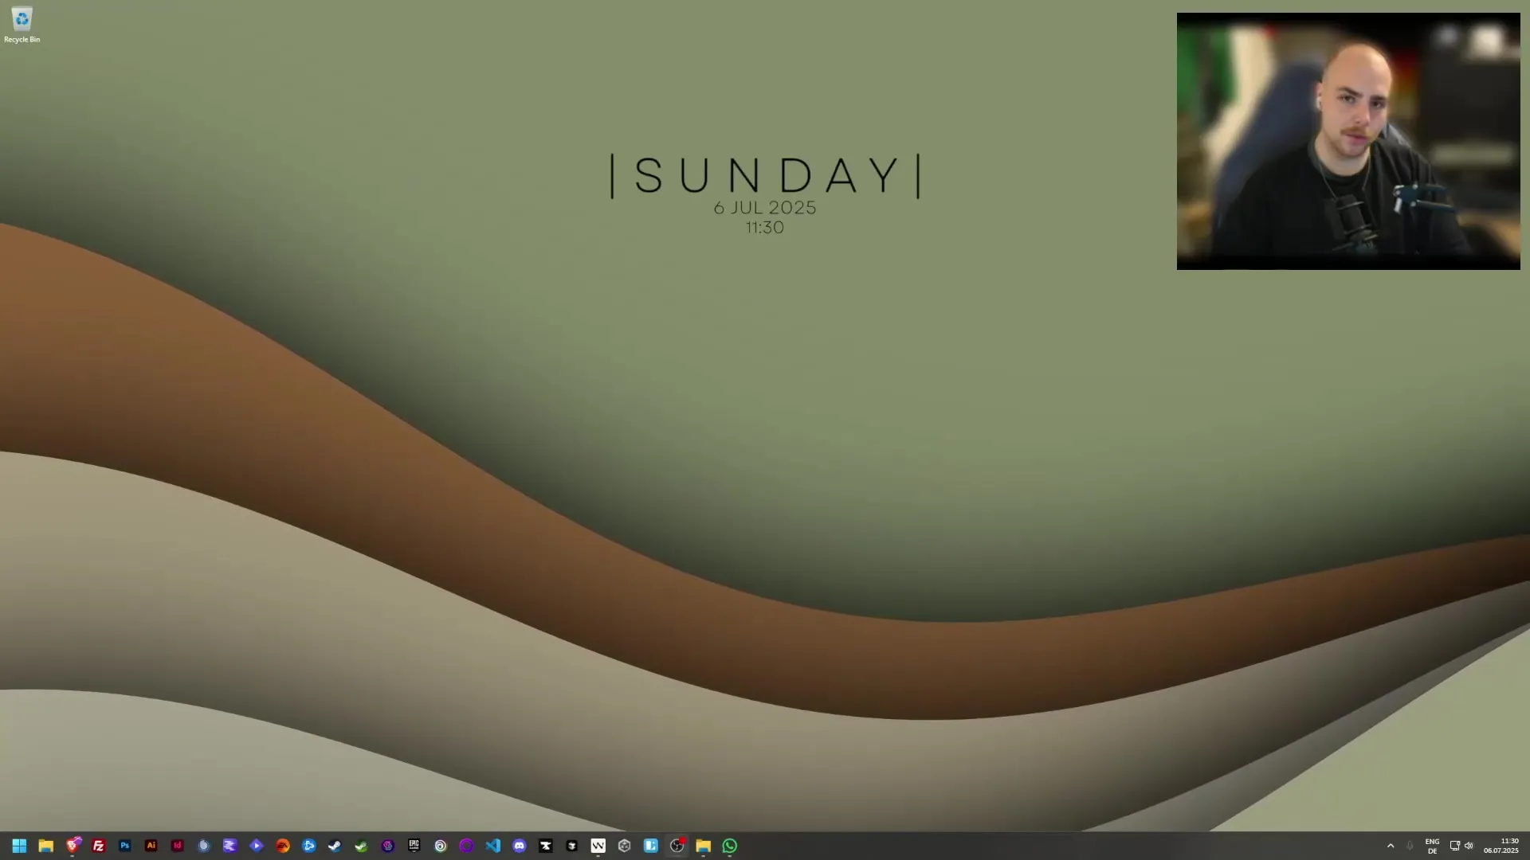
Task: Open Visual Studio Code from the taskbar
Action: point(493,846)
